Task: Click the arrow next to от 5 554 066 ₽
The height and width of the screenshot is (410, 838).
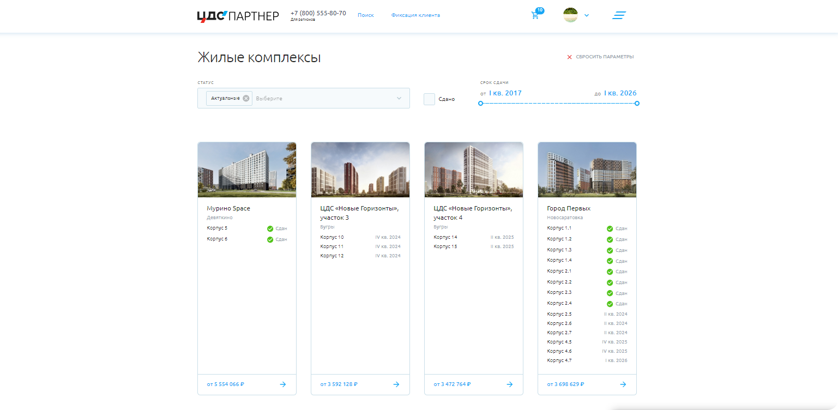Action: pyautogui.click(x=283, y=384)
